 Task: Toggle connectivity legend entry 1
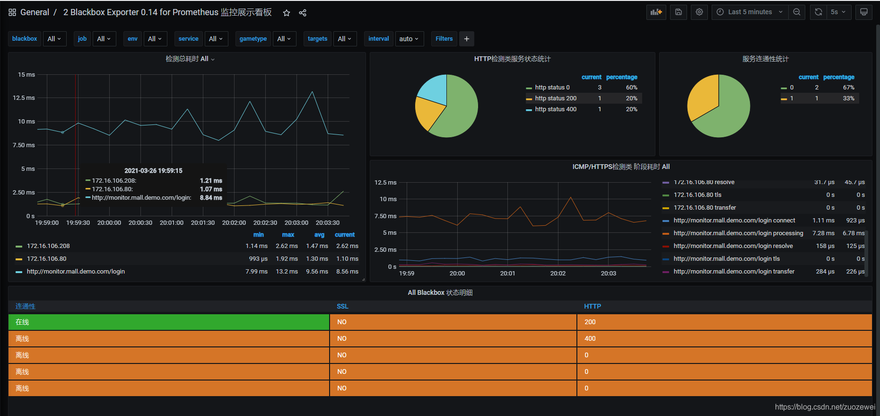791,98
